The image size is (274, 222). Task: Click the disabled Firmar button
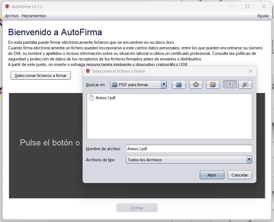click(x=137, y=208)
